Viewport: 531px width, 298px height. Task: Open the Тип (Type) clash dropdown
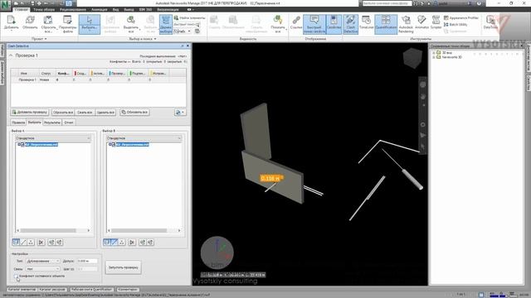pyautogui.click(x=43, y=261)
